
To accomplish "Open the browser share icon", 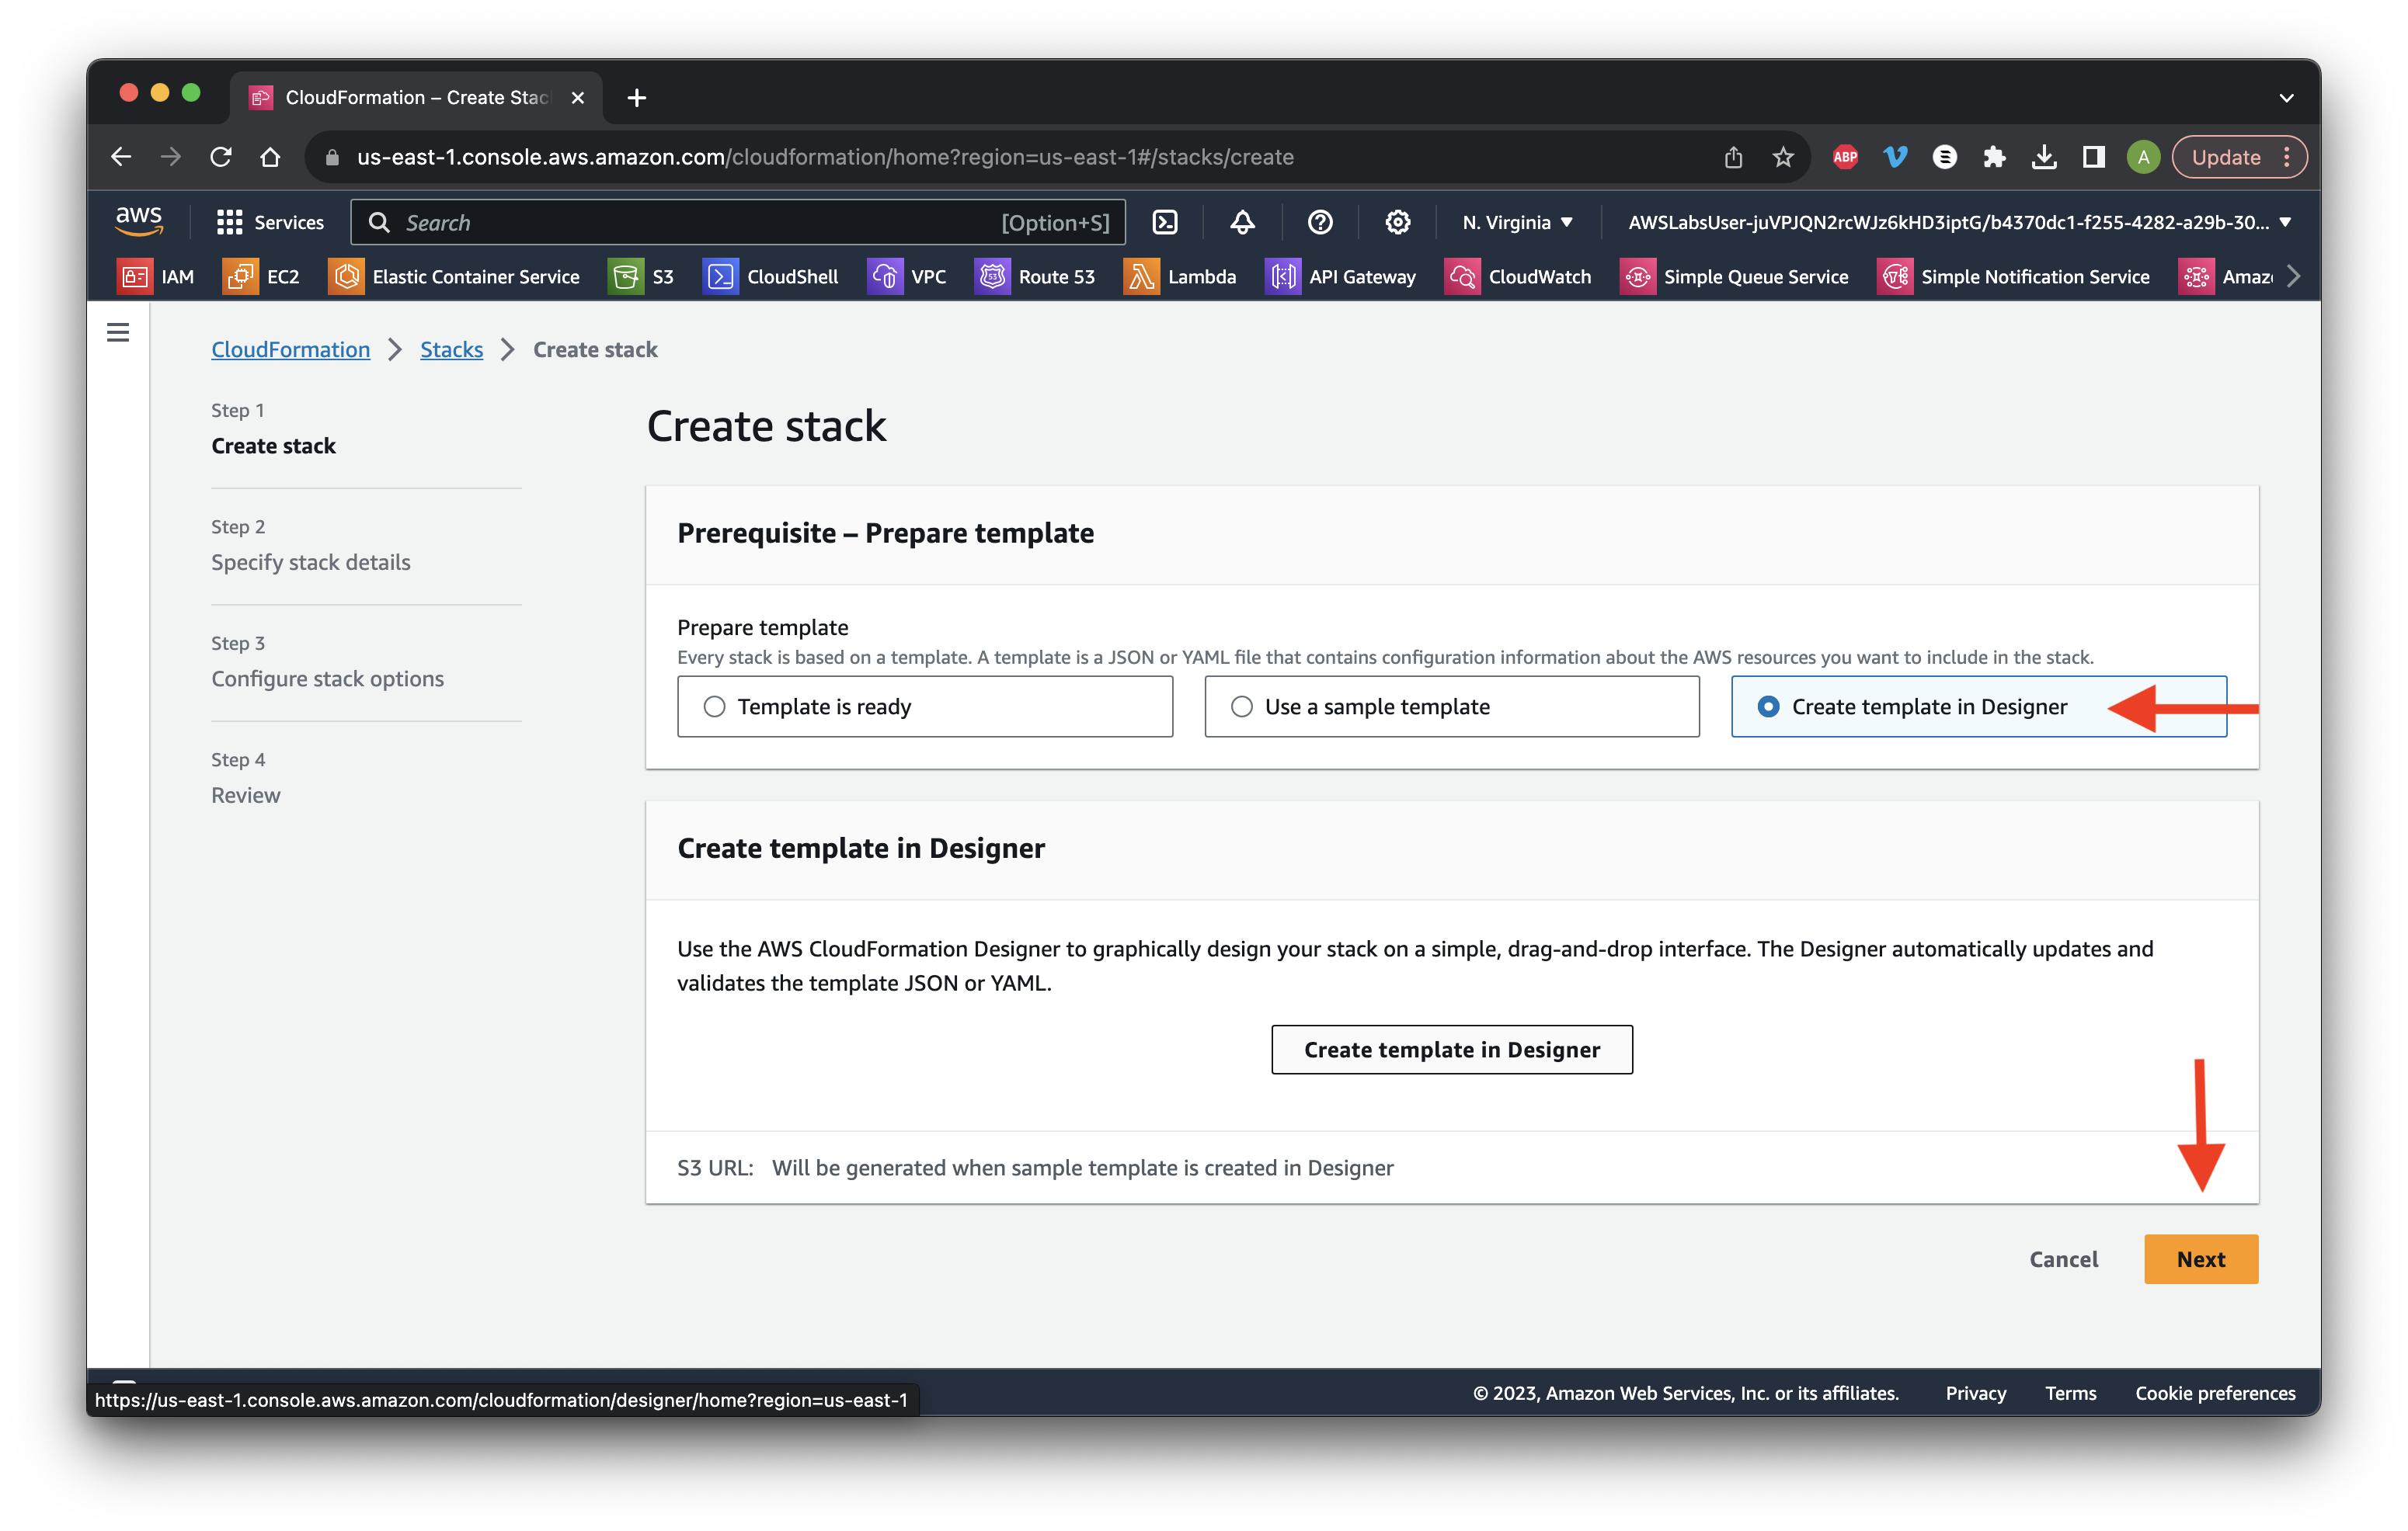I will tap(1733, 157).
